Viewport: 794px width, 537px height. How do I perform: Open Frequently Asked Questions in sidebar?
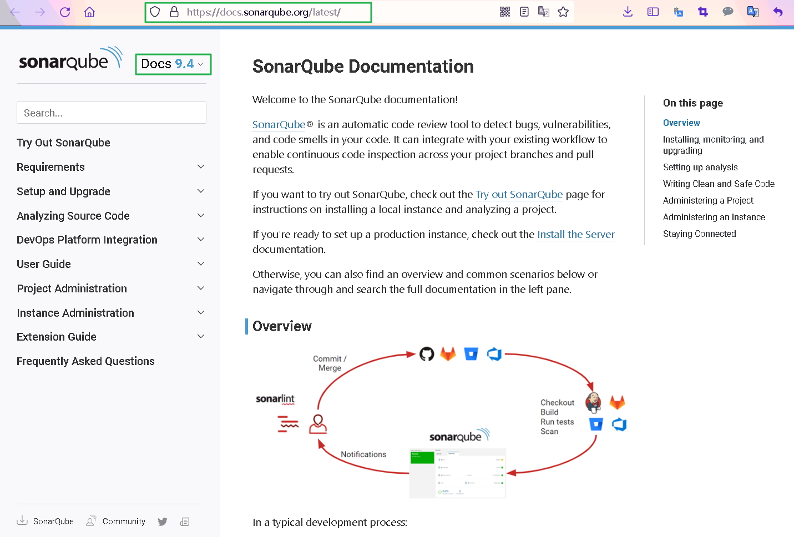click(x=85, y=361)
